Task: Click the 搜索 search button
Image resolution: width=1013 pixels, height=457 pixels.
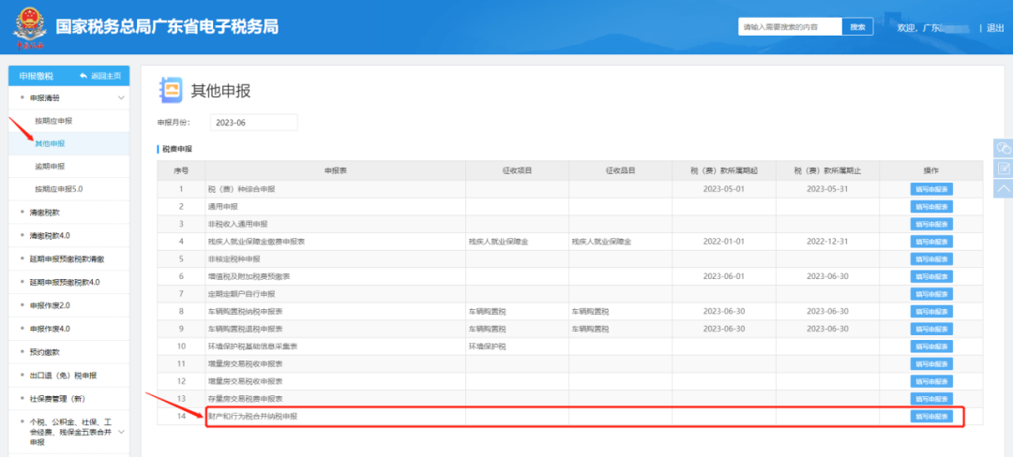Action: tap(857, 27)
